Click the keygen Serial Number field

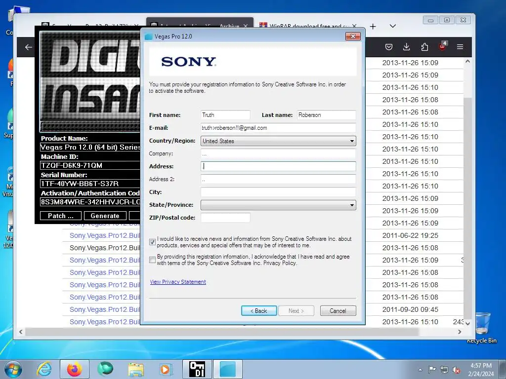click(90, 184)
